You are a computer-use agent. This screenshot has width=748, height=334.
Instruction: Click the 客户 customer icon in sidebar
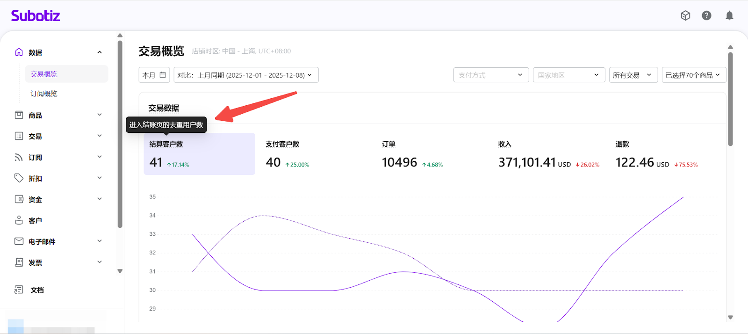[19, 220]
